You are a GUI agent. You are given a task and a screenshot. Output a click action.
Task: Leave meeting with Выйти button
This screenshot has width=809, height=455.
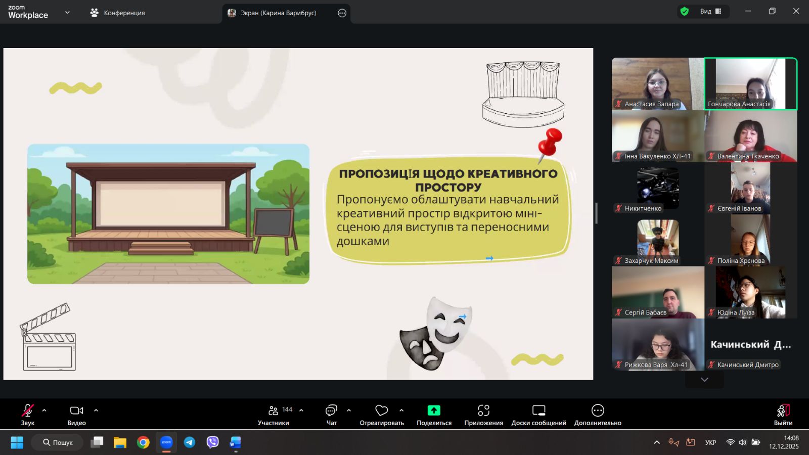tap(783, 414)
